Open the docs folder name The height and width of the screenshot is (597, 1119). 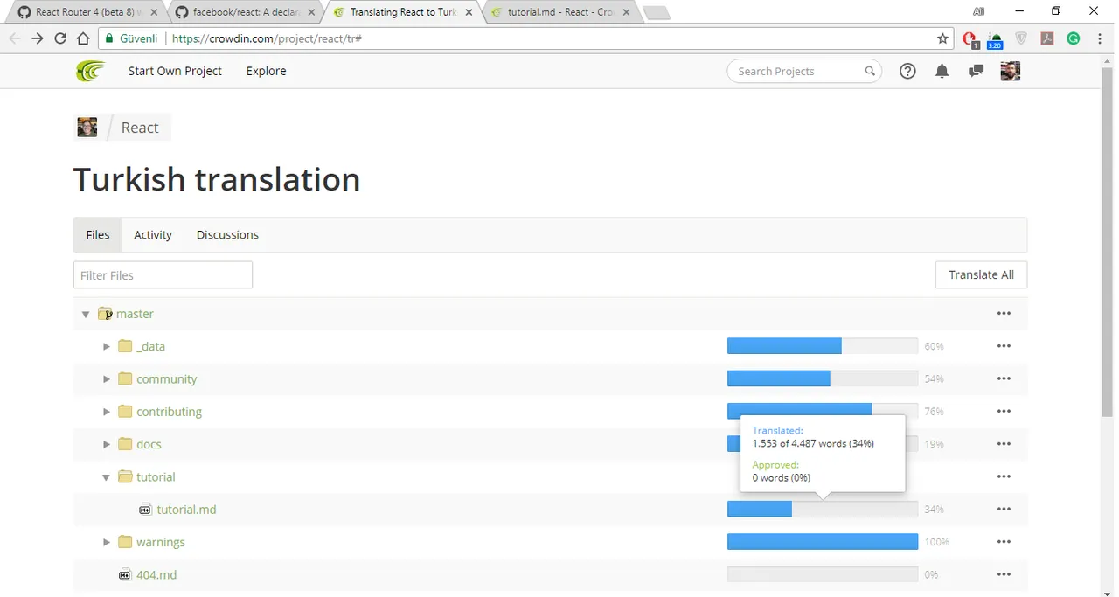click(x=149, y=444)
